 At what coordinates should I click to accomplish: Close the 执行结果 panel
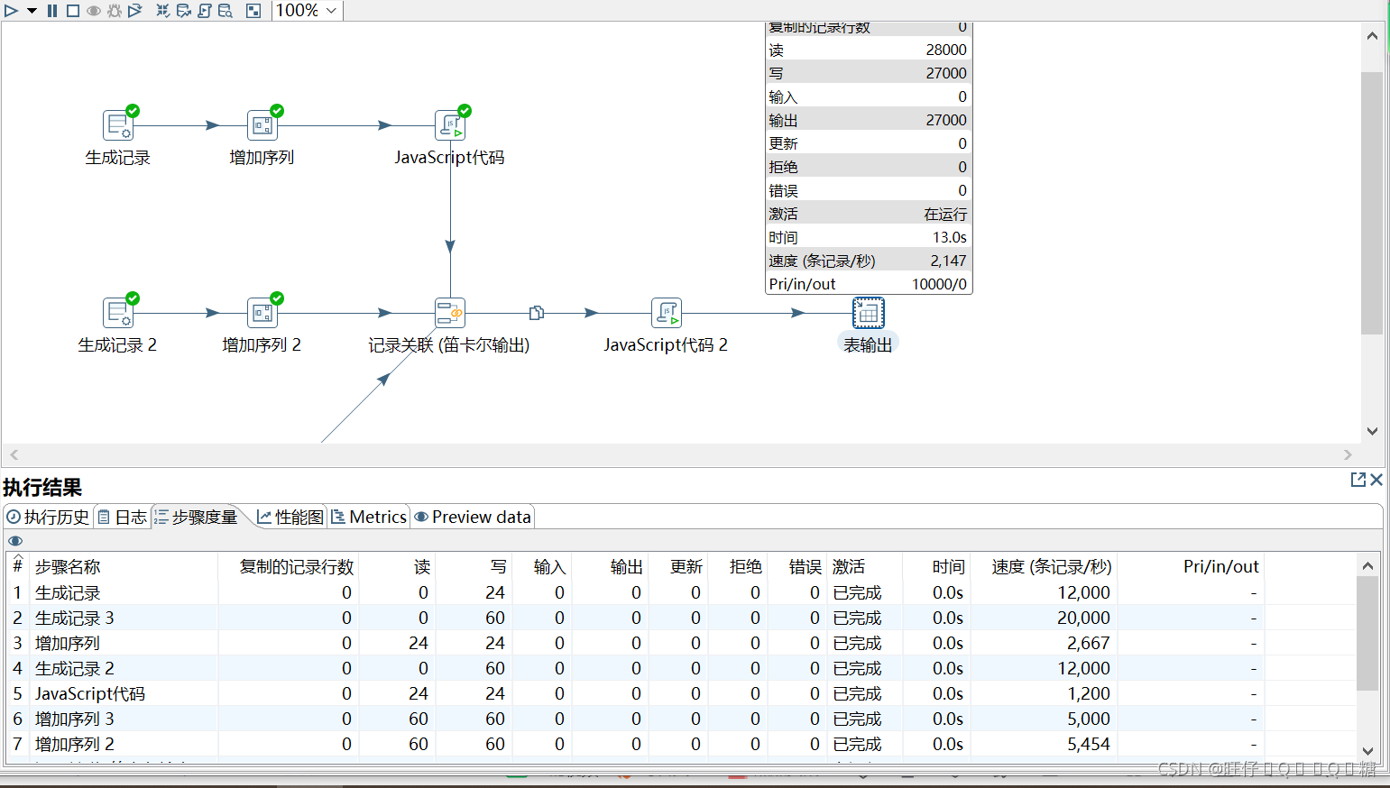(1376, 480)
